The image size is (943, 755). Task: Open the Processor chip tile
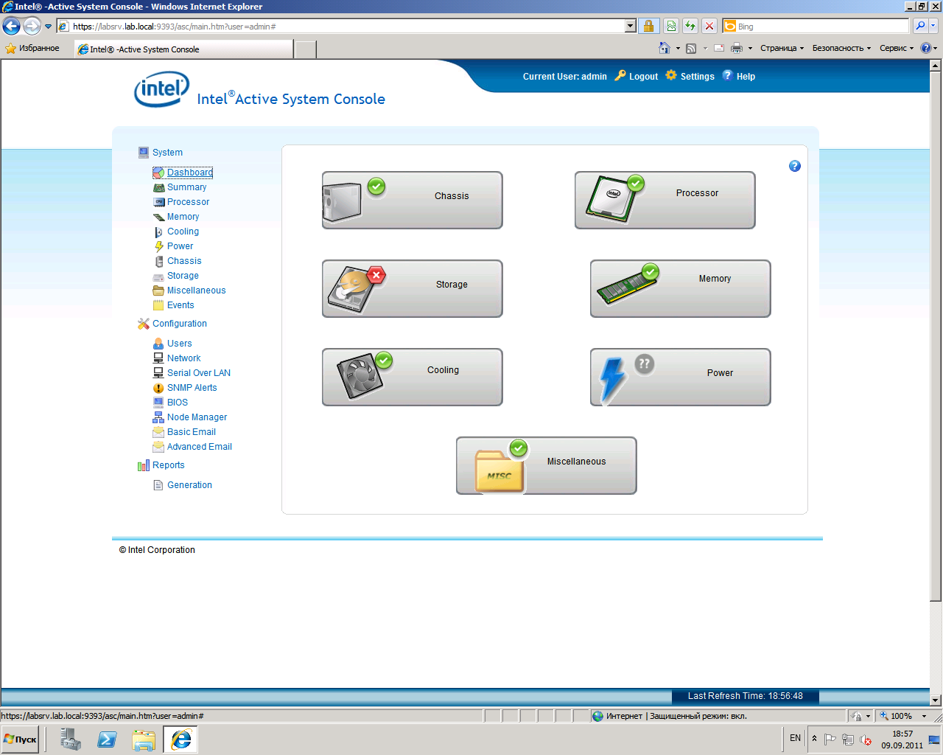[x=665, y=200]
